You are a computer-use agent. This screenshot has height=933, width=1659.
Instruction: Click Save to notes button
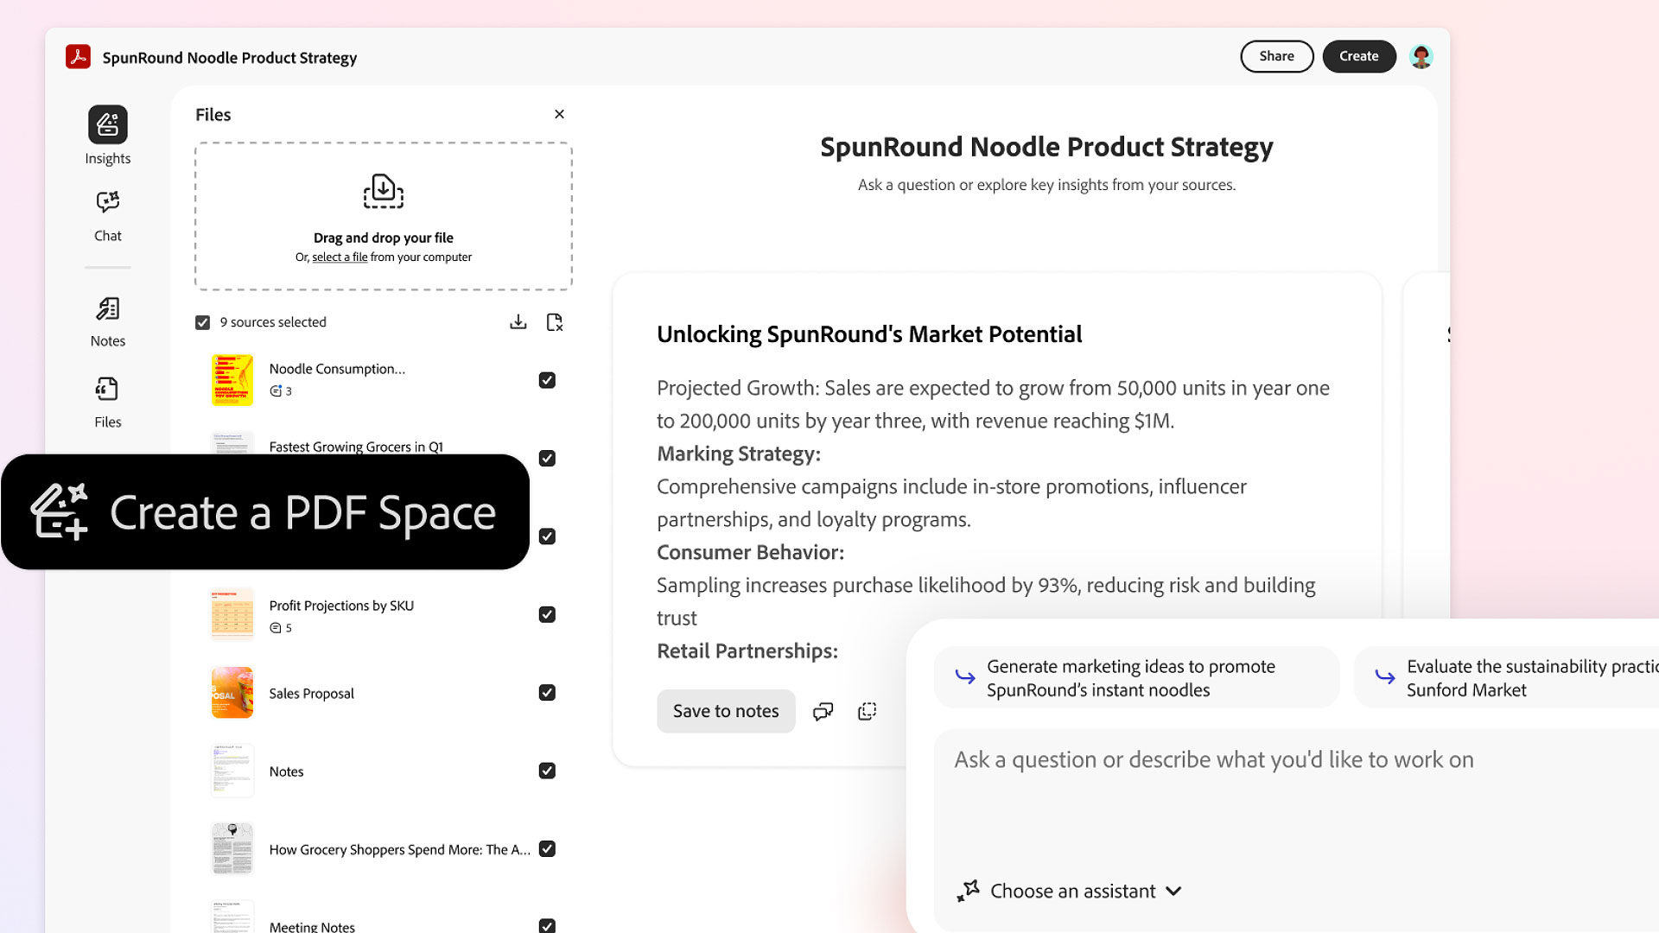(726, 711)
